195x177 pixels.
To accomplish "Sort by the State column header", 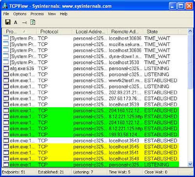I will click(160, 32).
